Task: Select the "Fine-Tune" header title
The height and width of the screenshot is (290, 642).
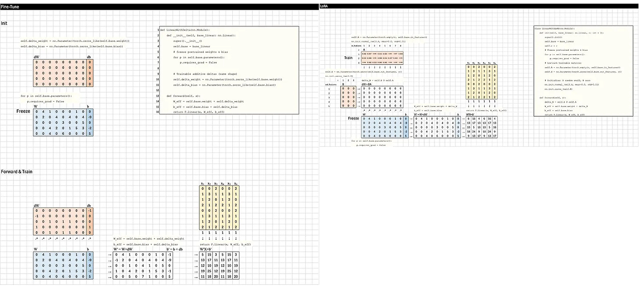Action: coord(10,7)
